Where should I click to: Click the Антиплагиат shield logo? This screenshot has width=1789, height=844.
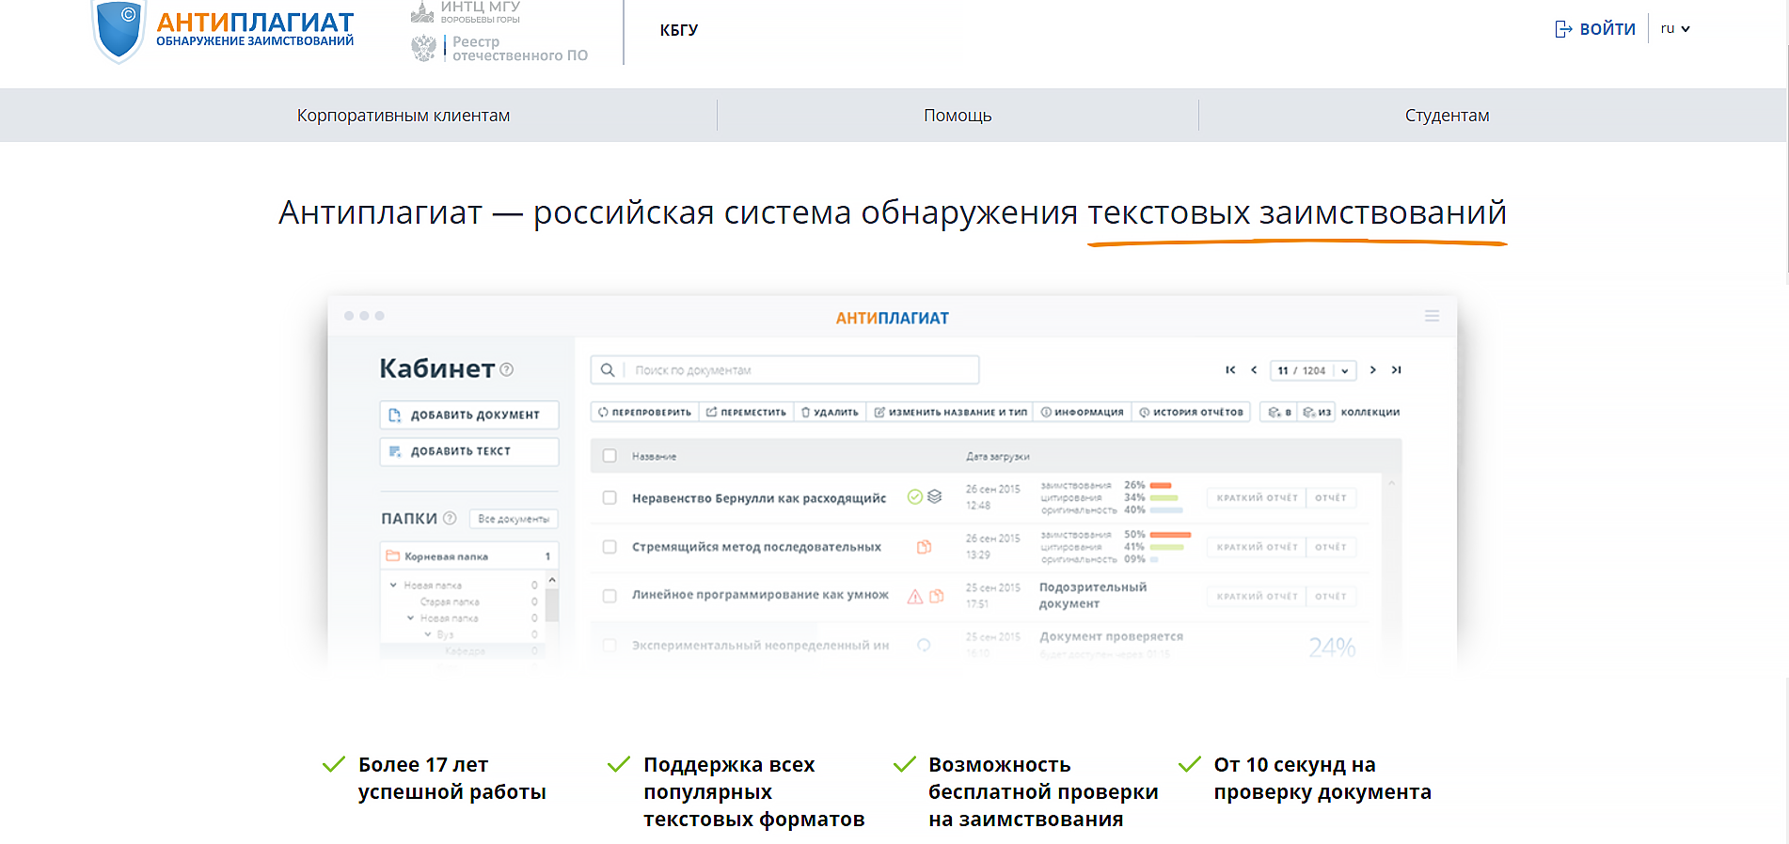119,30
